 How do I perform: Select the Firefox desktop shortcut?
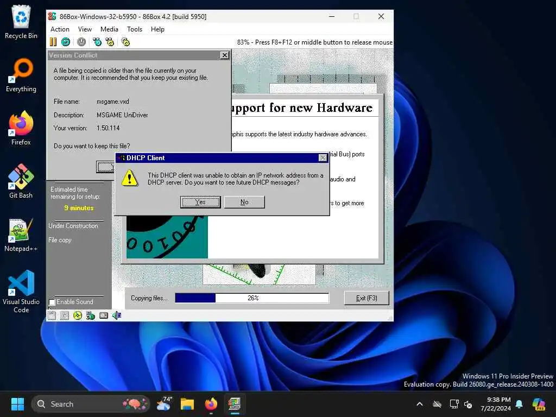pos(21,128)
